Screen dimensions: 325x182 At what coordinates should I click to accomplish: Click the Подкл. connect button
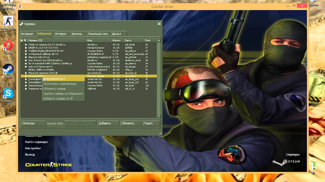(151, 123)
